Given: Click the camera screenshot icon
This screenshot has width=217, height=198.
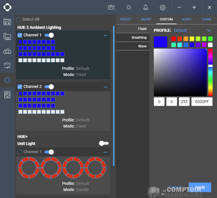Looking at the screenshot, I should coord(111,7).
